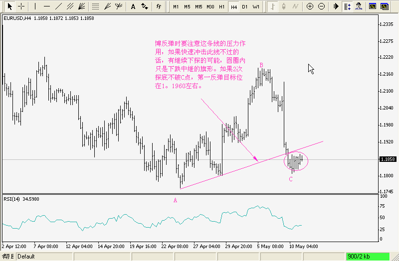
Task: Switch to M5 timeframe
Action: point(187,7)
